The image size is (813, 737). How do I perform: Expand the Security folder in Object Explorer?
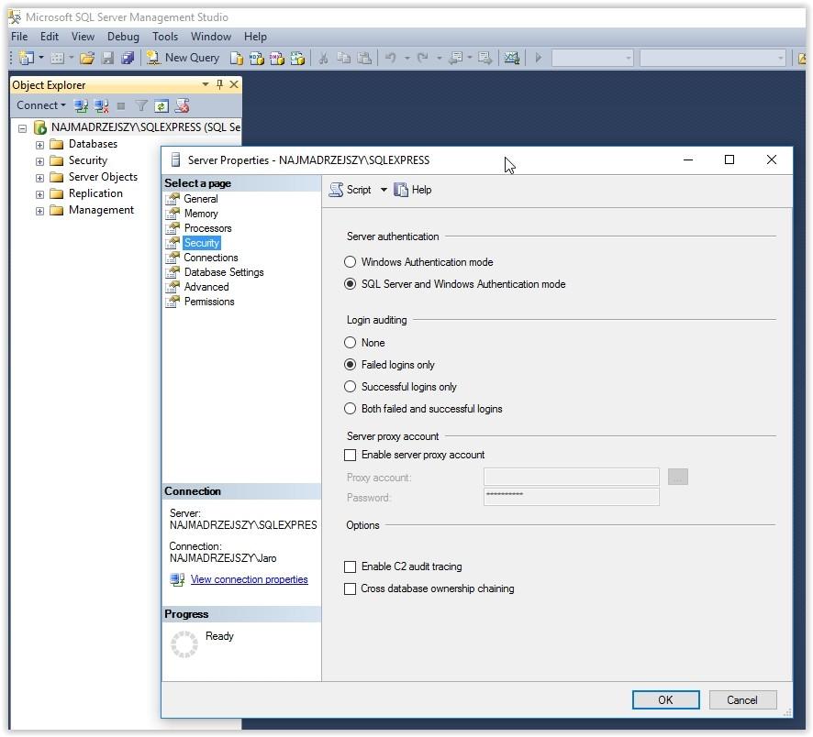pyautogui.click(x=39, y=161)
